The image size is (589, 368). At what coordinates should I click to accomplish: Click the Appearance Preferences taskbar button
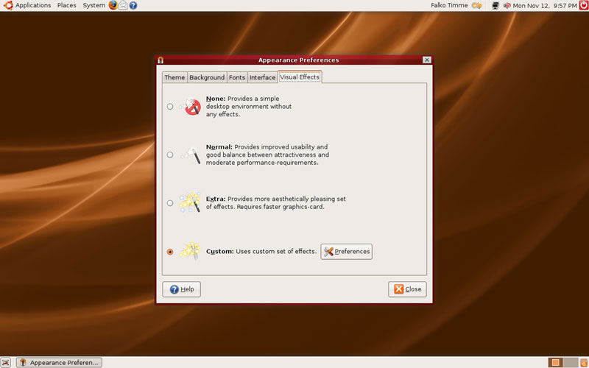pos(59,362)
